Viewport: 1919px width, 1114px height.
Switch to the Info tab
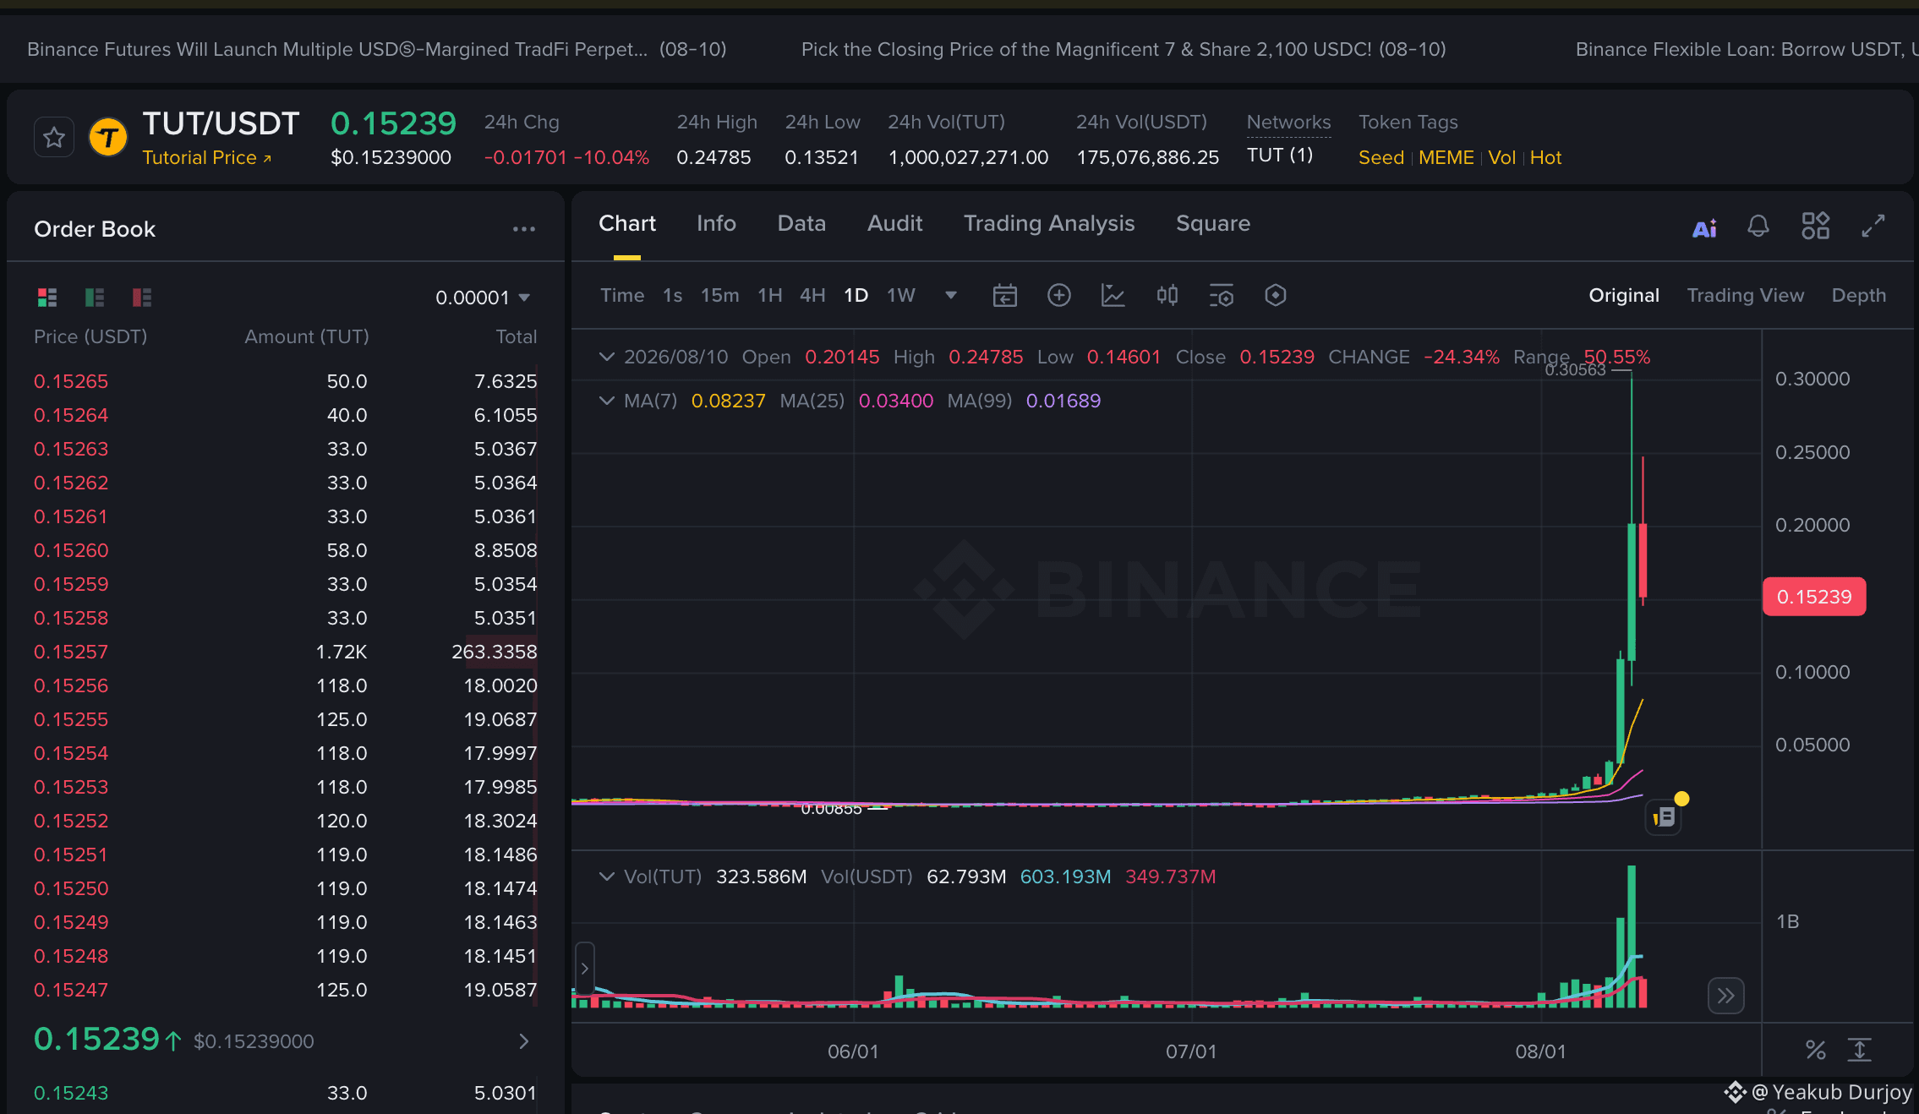716,223
